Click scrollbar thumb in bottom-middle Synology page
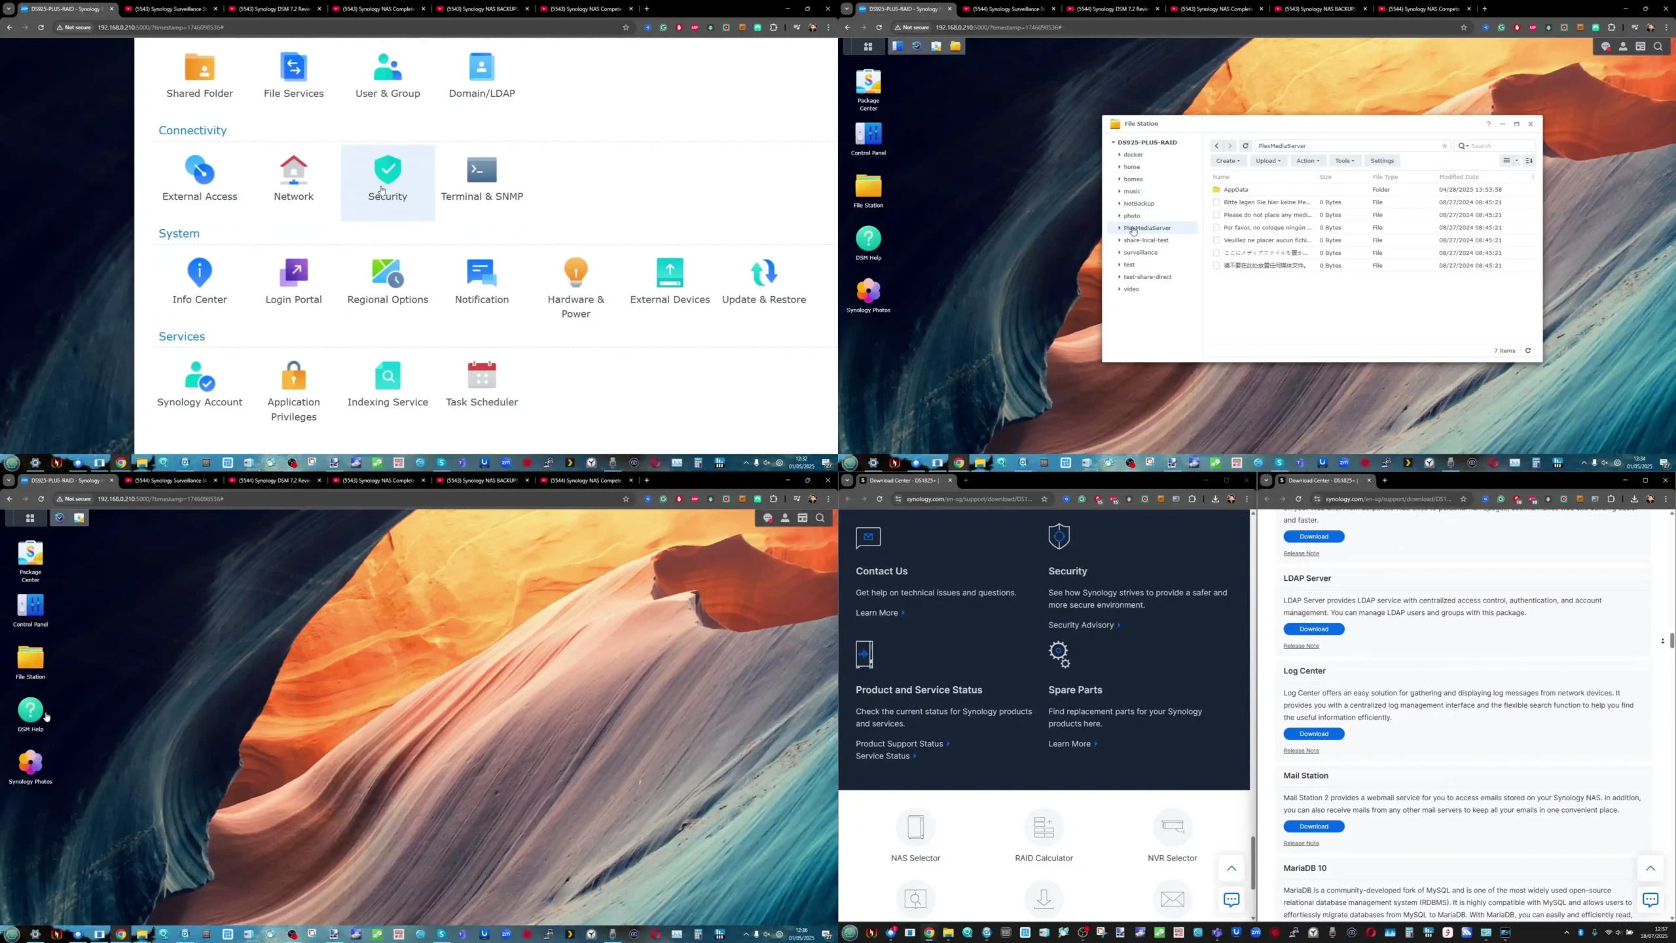Image resolution: width=1676 pixels, height=943 pixels. [1253, 863]
